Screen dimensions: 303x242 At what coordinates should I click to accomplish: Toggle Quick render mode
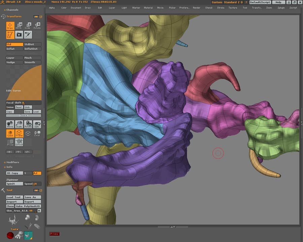[10, 133]
